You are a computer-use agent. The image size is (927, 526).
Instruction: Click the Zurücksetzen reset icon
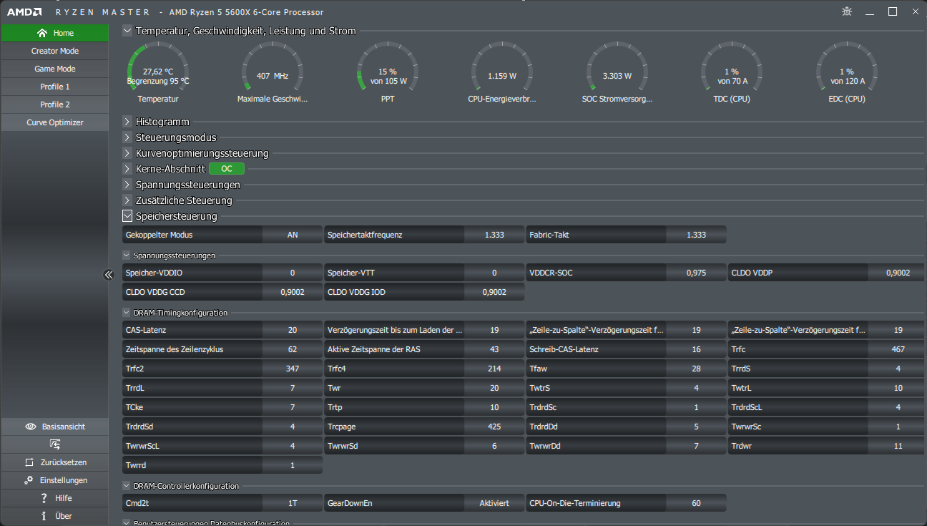[x=29, y=462]
